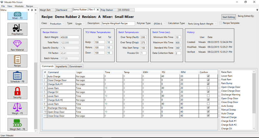259x138 pixels.
Task: Select Ram Bump in command list
Action: coord(227,83)
